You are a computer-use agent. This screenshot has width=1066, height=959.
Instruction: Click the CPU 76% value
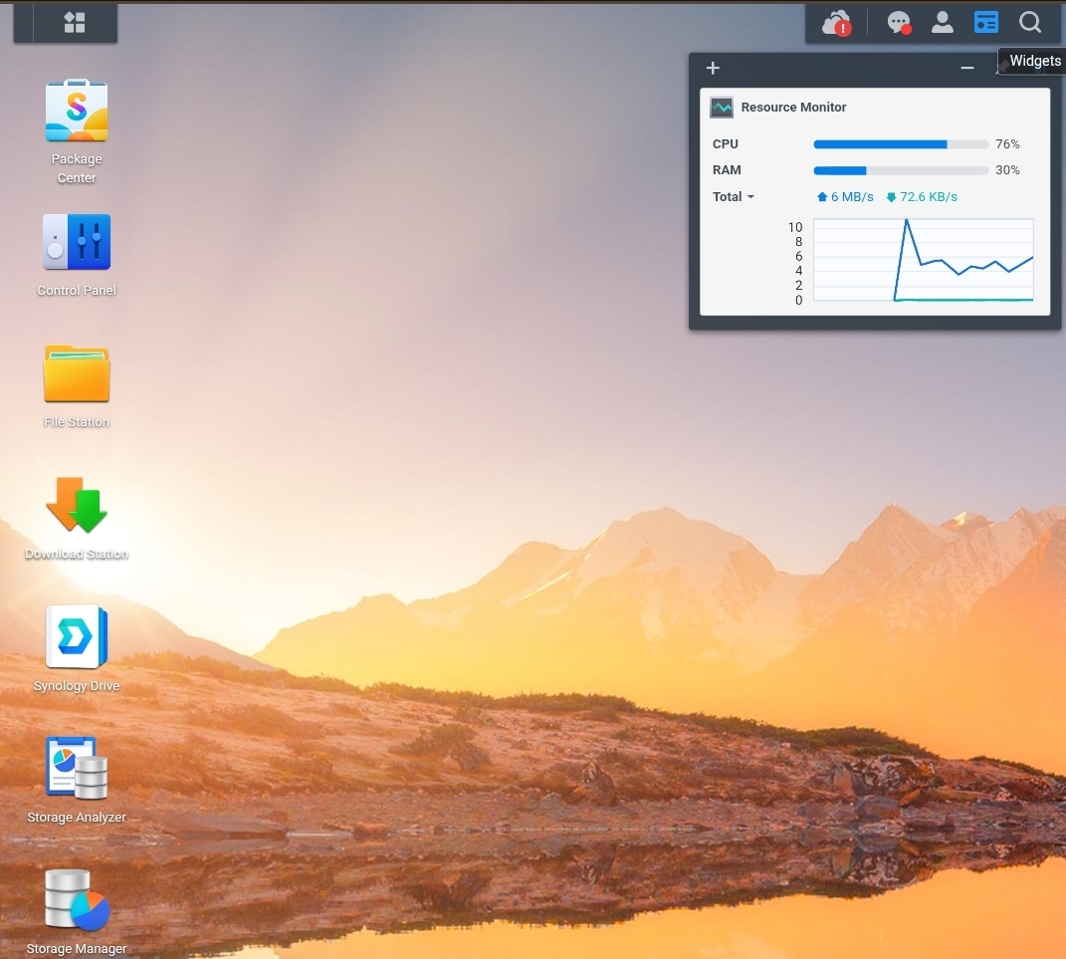pos(1007,144)
